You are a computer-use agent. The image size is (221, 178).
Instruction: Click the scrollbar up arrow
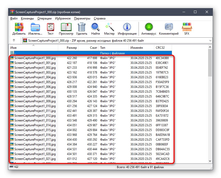(x=210, y=47)
